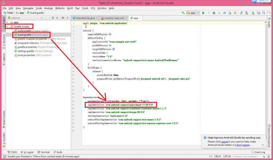Open settings.gradle file
This screenshot has height=160, width=273.
34,51
